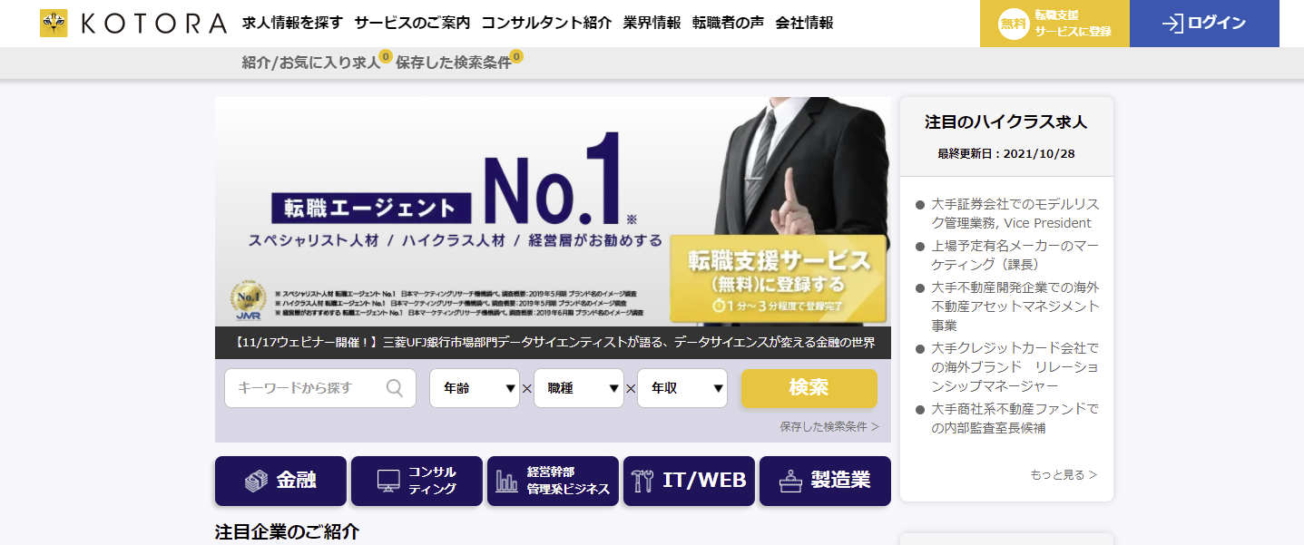This screenshot has width=1304, height=545.
Task: Open the IT/WEB category with tools icon
Action: 689,481
